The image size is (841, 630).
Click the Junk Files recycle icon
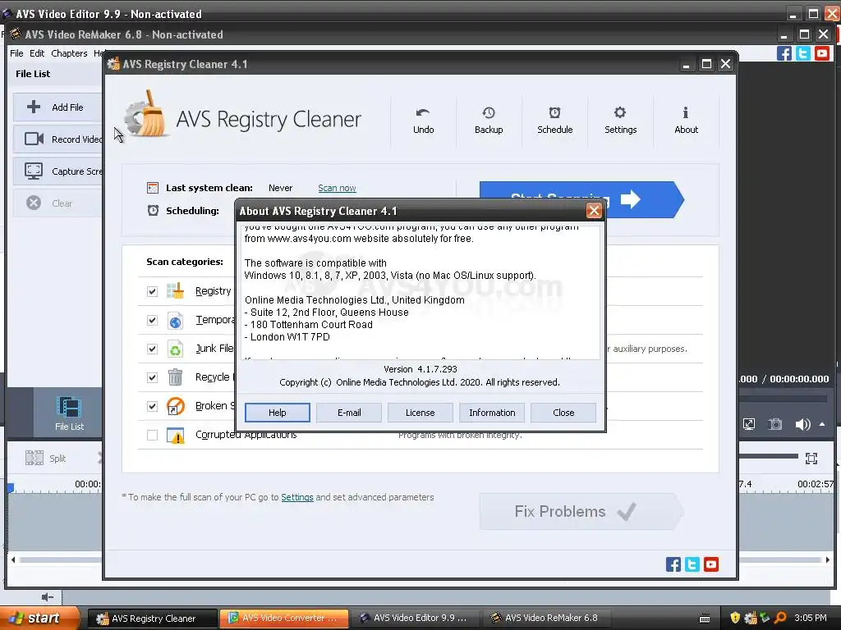coord(175,349)
